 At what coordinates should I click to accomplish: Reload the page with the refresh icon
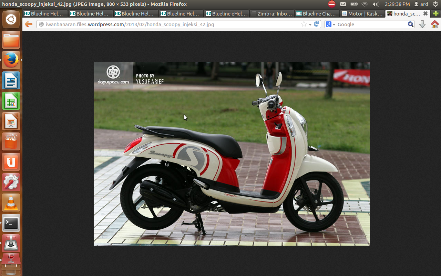click(x=317, y=24)
